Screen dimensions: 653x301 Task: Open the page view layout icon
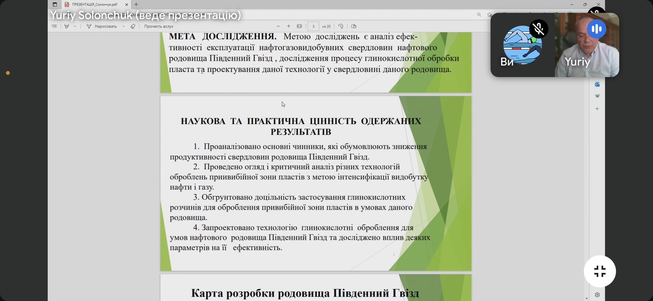click(354, 26)
